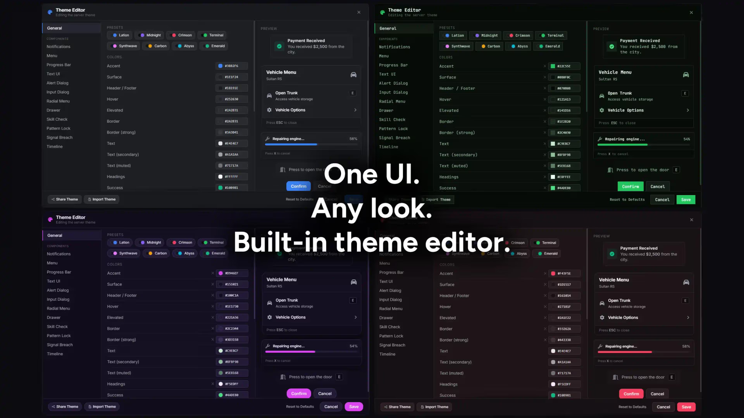The height and width of the screenshot is (418, 744).
Task: Click Payment Received check icon in blue preview
Action: click(x=279, y=46)
